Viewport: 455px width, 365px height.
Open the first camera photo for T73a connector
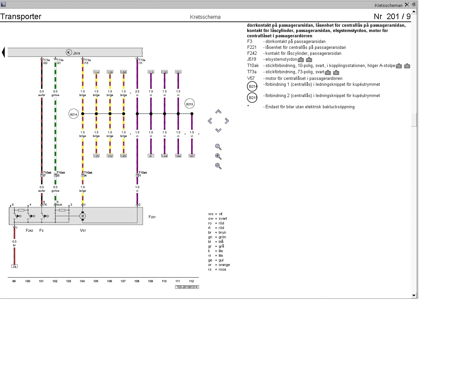(328, 72)
